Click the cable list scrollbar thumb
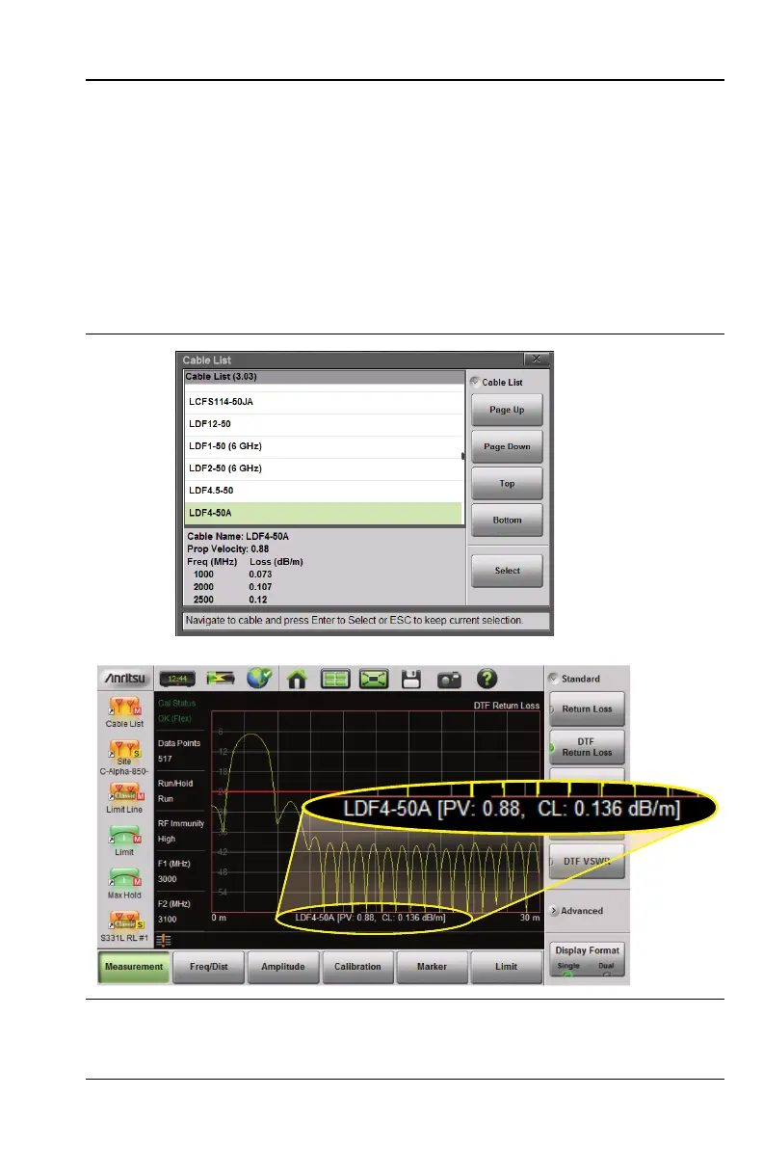Image resolution: width=763 pixels, height=1149 pixels. (462, 456)
